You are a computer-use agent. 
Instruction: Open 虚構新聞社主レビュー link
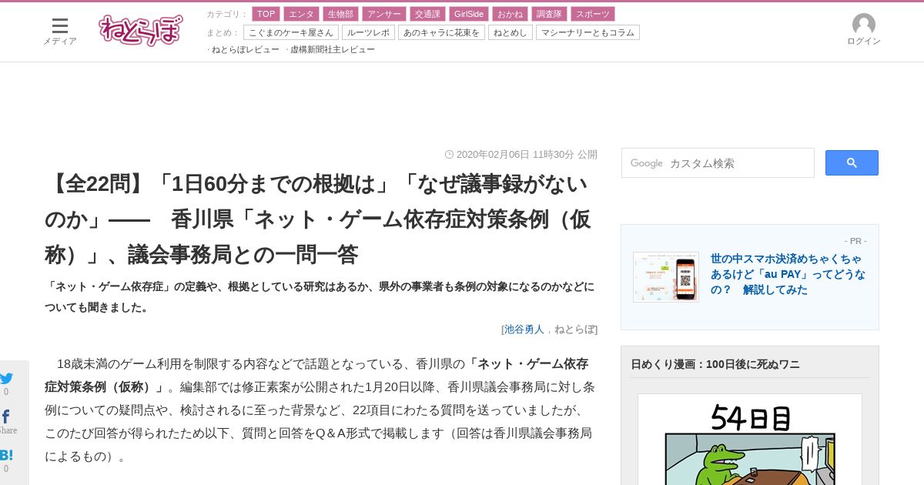333,49
